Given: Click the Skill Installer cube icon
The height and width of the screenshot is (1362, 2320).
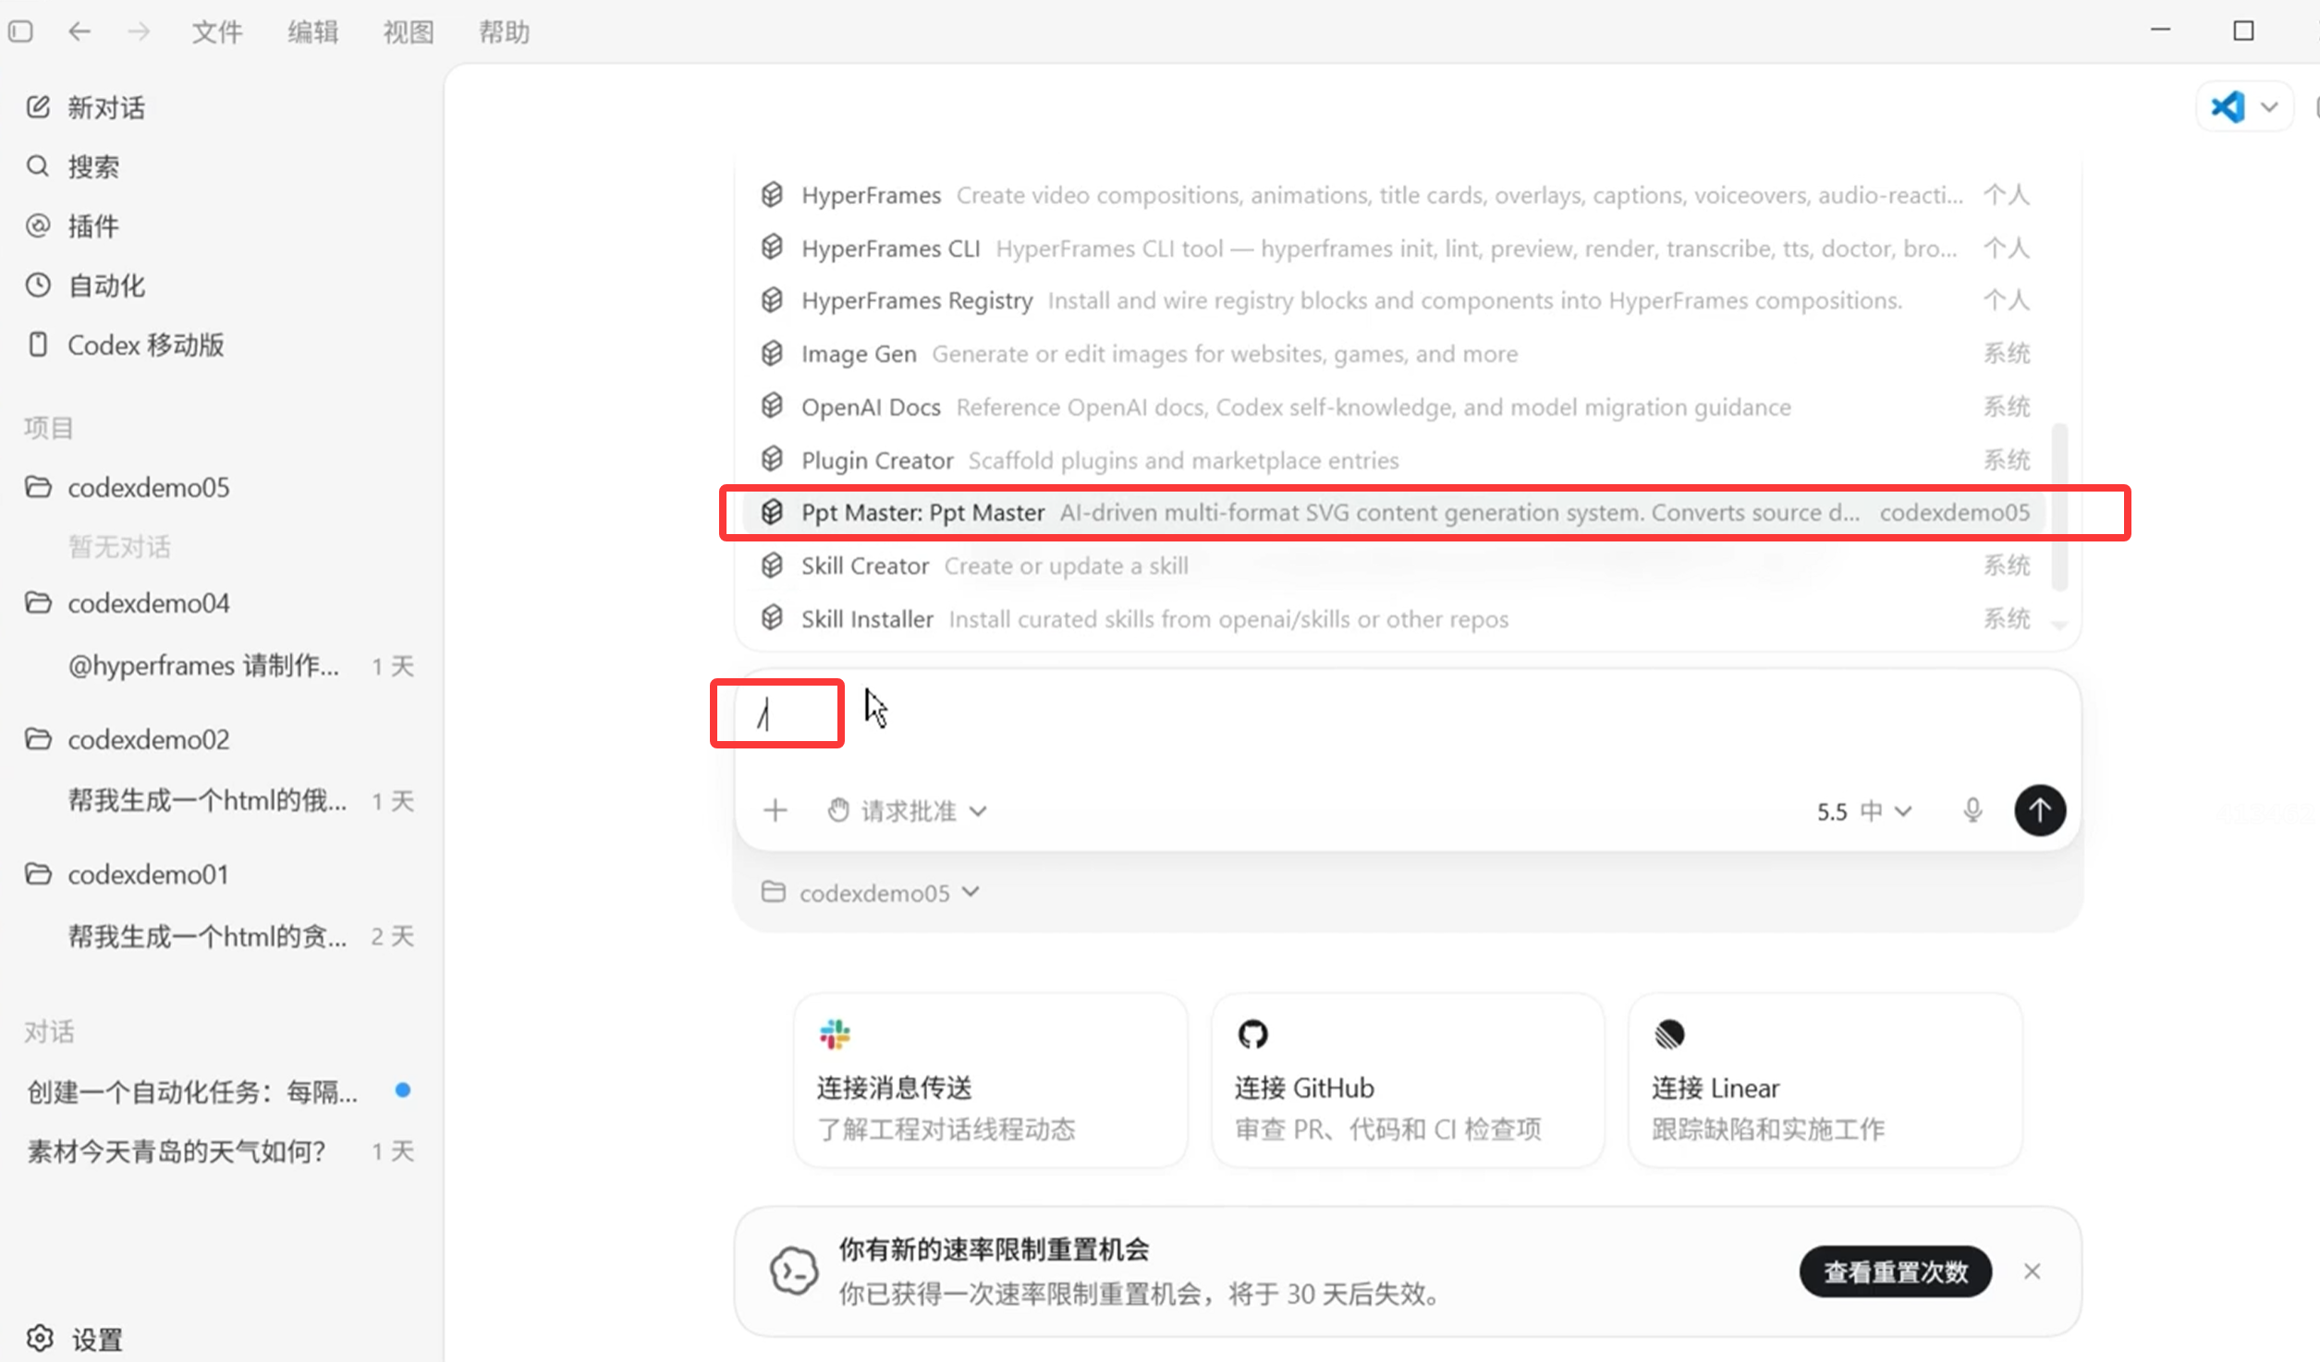Looking at the screenshot, I should (772, 618).
